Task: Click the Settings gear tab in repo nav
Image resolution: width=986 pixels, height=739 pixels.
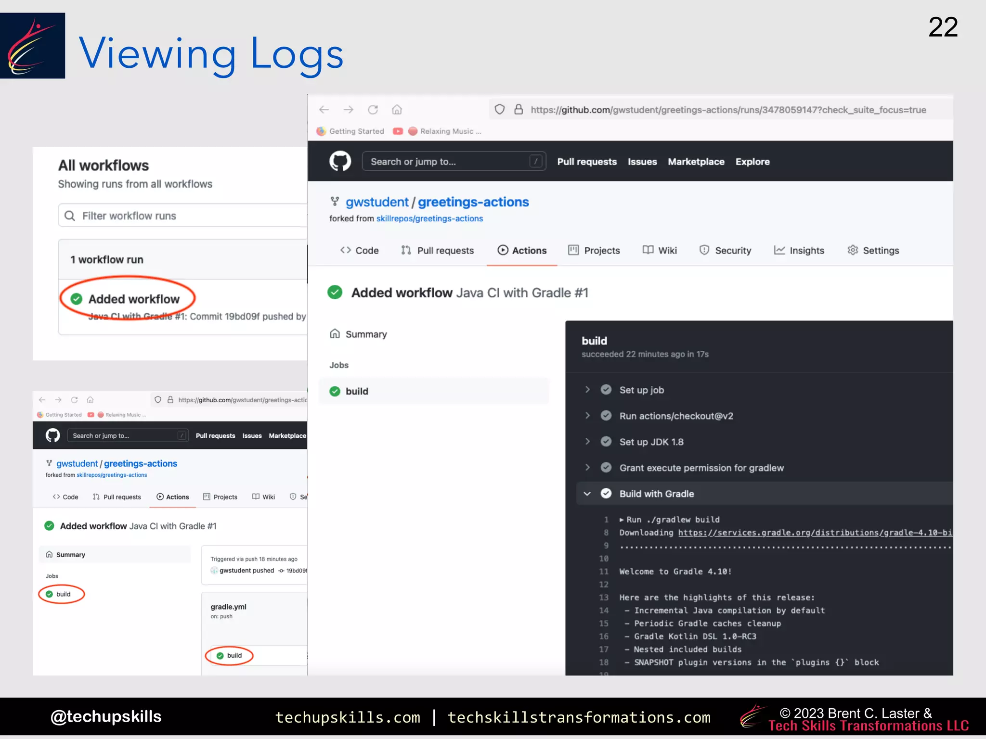Action: point(873,250)
